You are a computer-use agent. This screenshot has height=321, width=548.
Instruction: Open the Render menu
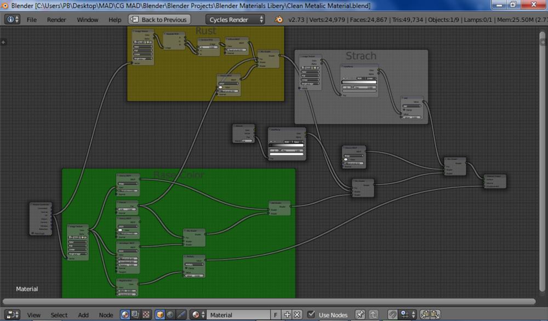pyautogui.click(x=56, y=20)
